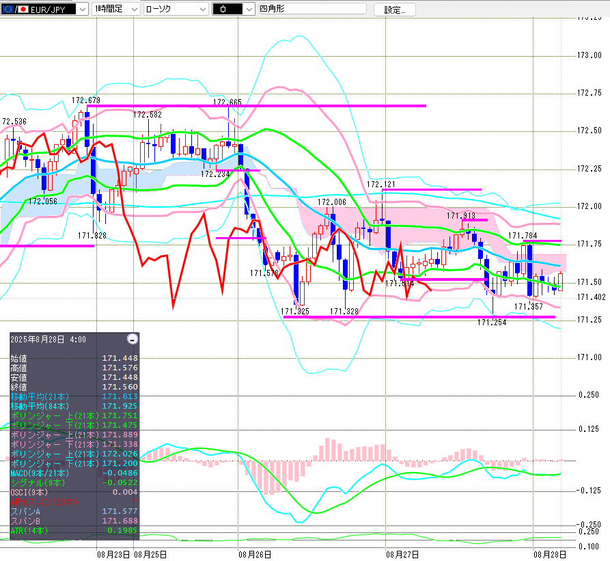610x561 pixels.
Task: Click the 171.328 low price label
Action: [x=344, y=311]
